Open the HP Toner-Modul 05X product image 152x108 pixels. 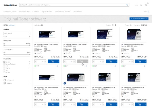tap(134, 35)
